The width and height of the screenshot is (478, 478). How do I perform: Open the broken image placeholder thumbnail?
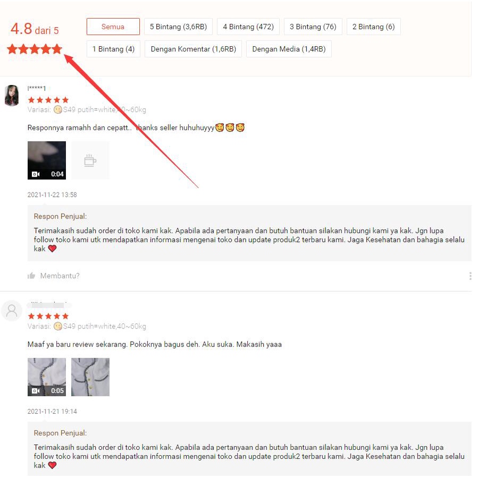coord(90,160)
